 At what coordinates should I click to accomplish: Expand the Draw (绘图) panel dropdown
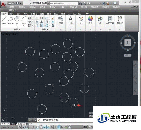(x=17, y=30)
